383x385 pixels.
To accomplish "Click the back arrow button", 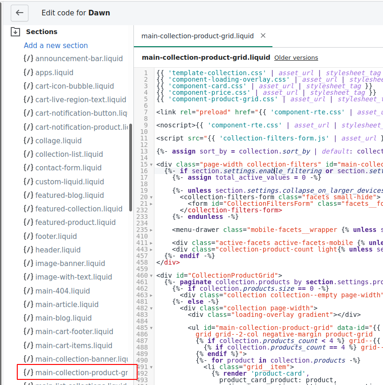I will (x=20, y=13).
